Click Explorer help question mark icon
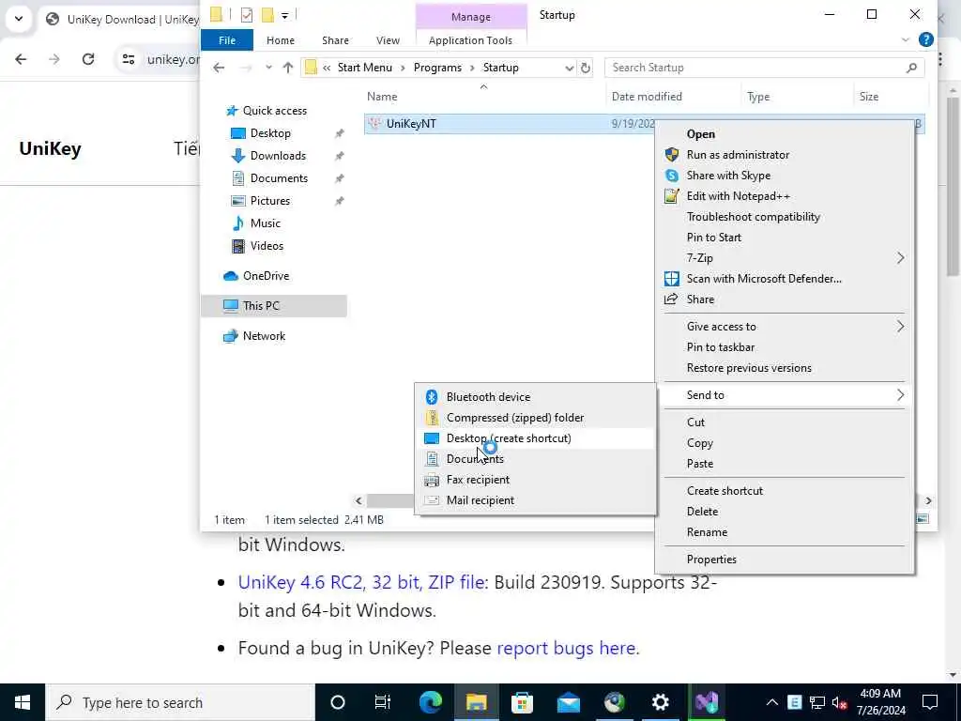 tap(926, 39)
